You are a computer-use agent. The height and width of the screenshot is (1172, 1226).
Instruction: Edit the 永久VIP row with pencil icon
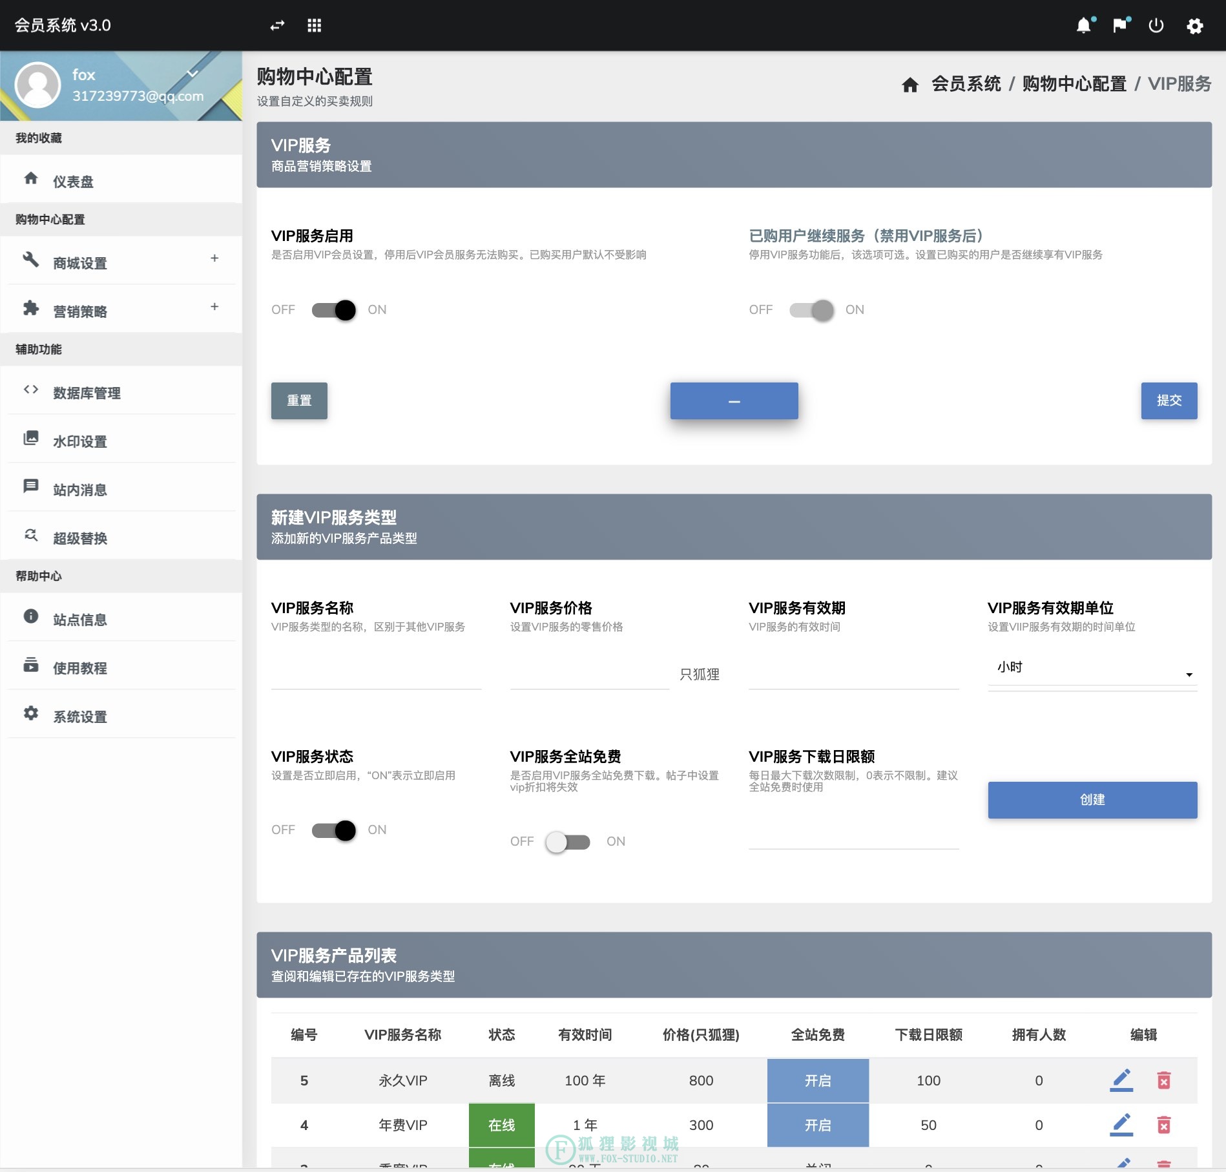[1121, 1080]
